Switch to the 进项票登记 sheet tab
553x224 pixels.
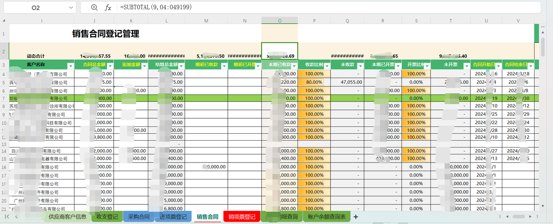coord(173,216)
